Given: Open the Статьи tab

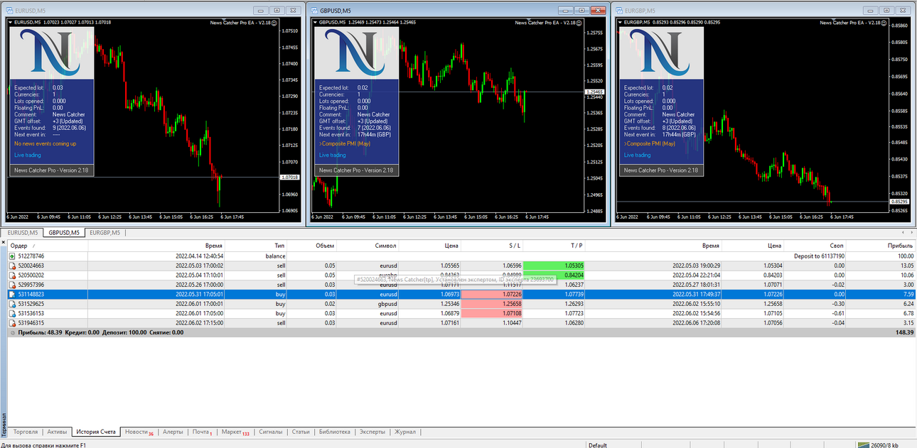Looking at the screenshot, I should tap(301, 432).
